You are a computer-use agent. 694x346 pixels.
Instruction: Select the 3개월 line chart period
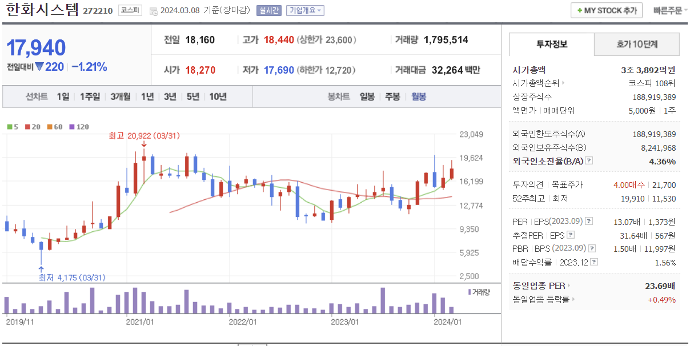[121, 96]
